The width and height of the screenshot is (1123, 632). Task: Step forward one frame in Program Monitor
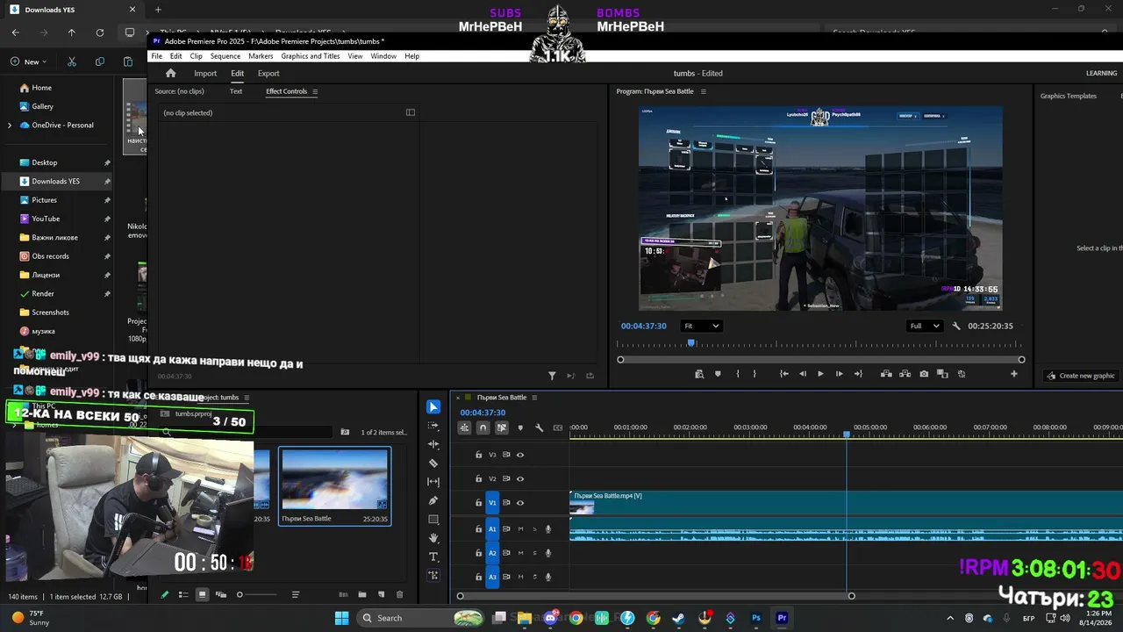839,374
